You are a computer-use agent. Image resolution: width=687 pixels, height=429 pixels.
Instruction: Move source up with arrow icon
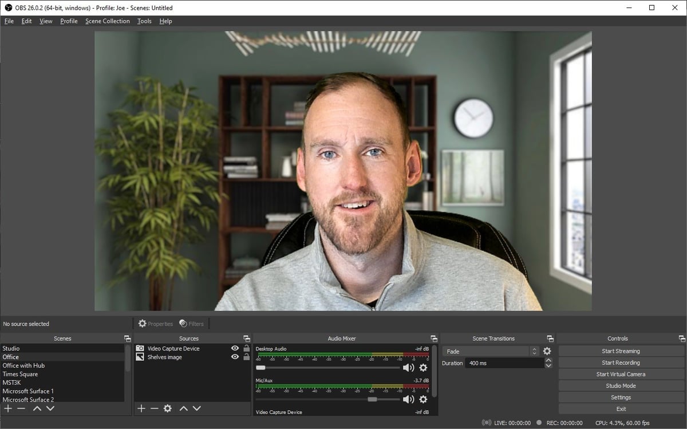click(x=183, y=408)
